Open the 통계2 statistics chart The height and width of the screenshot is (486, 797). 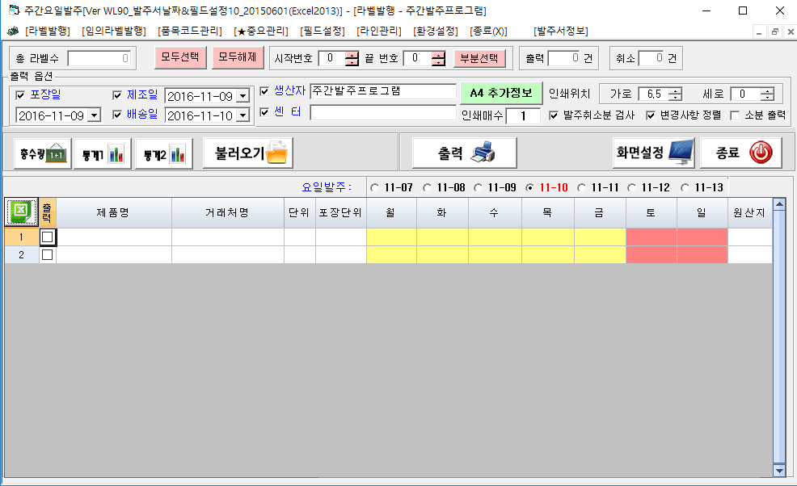click(x=163, y=153)
